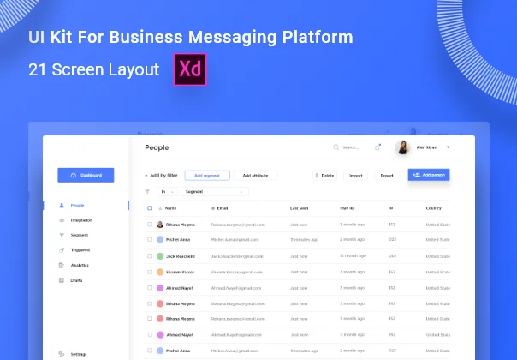The height and width of the screenshot is (360, 517).
Task: Click Alen's profile photo in the header
Action: pos(403,147)
